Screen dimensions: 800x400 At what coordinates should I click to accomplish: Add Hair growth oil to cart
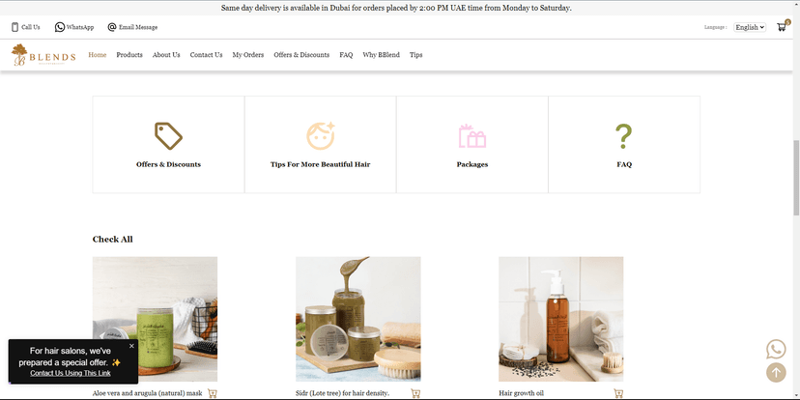[x=618, y=393]
